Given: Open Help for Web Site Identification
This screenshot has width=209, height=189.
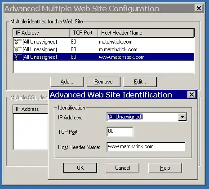Looking at the screenshot, I should [165, 168].
